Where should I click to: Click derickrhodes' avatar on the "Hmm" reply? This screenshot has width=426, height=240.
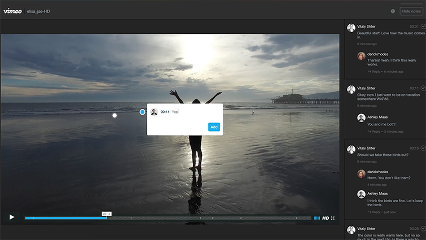click(x=361, y=174)
